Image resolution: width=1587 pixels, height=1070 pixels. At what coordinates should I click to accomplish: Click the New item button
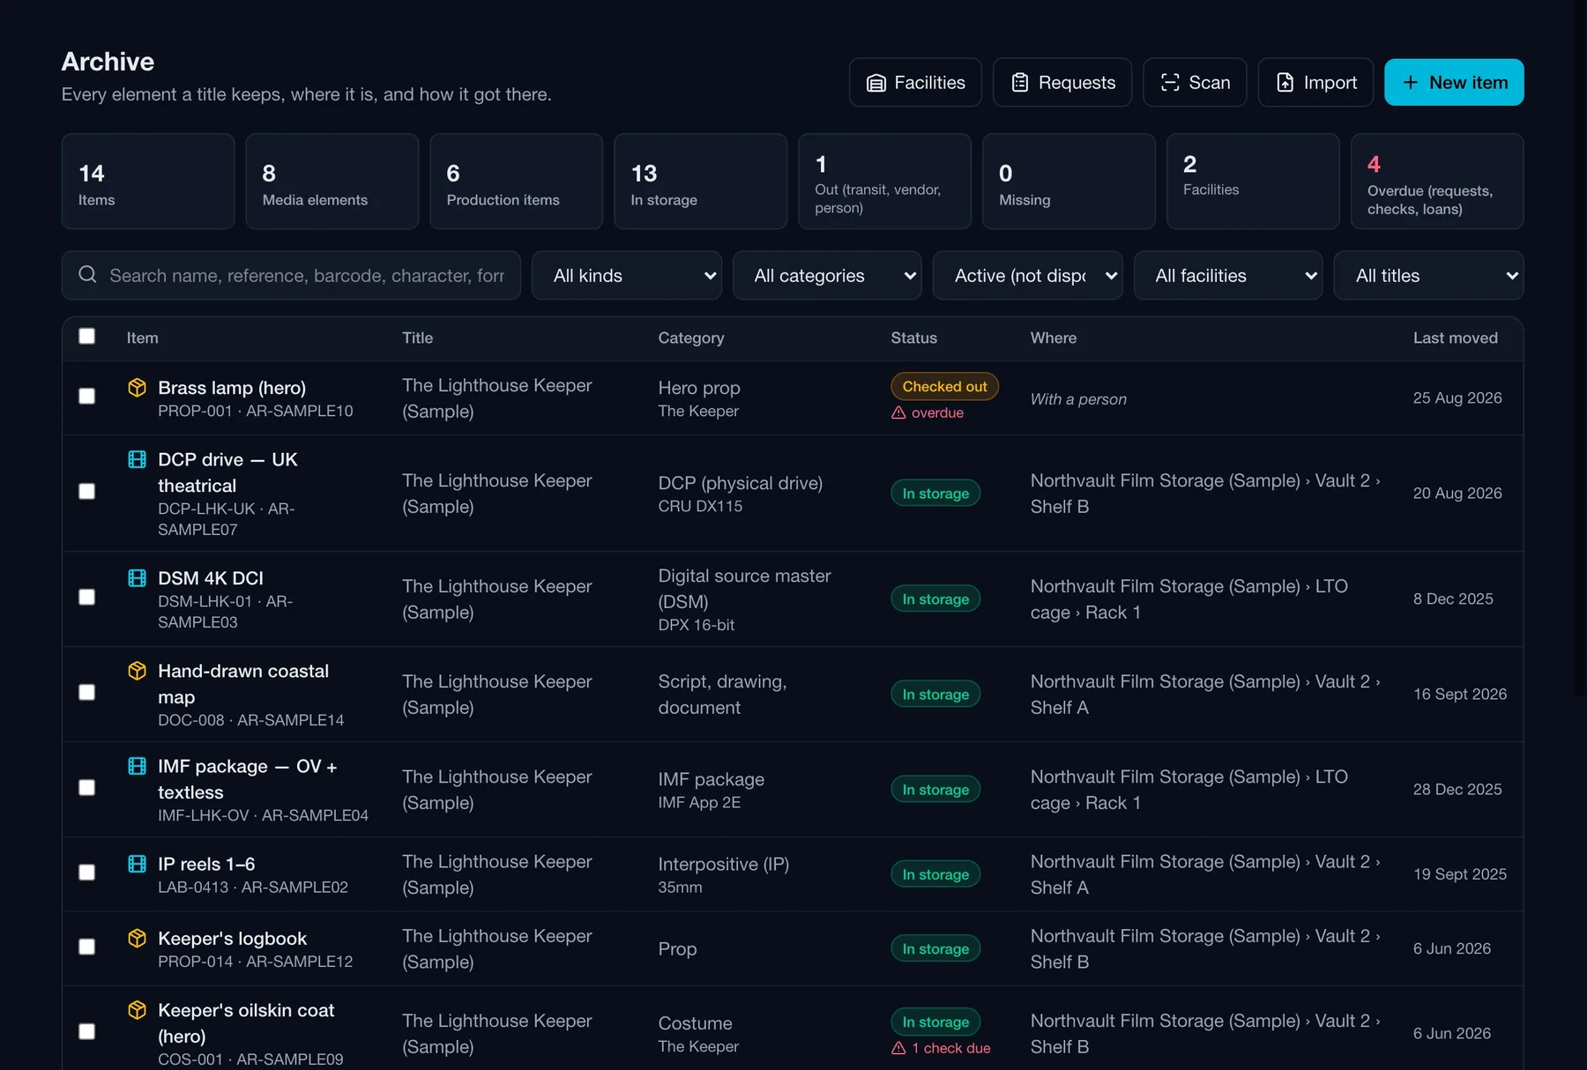1454,83
